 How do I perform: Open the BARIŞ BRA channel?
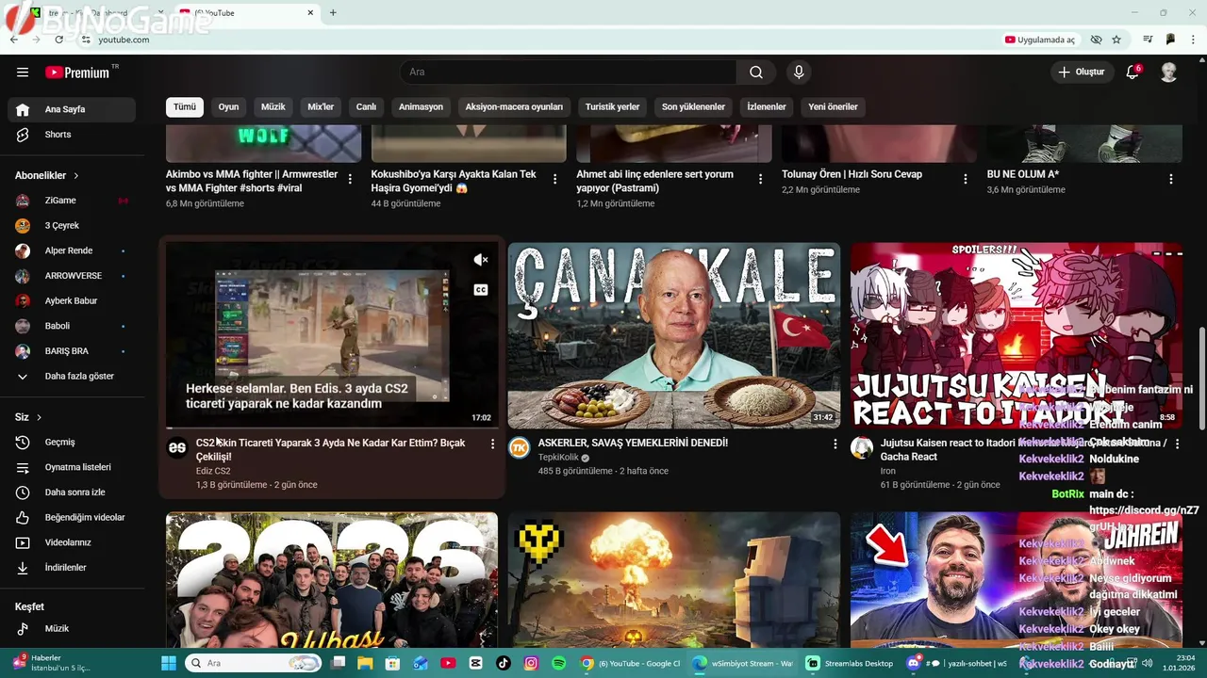(72, 351)
